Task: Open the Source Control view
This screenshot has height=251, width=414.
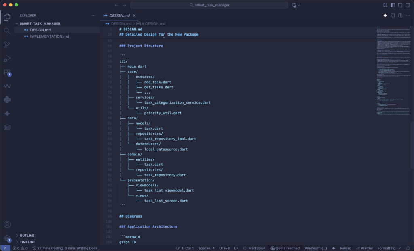Action: click(x=7, y=44)
